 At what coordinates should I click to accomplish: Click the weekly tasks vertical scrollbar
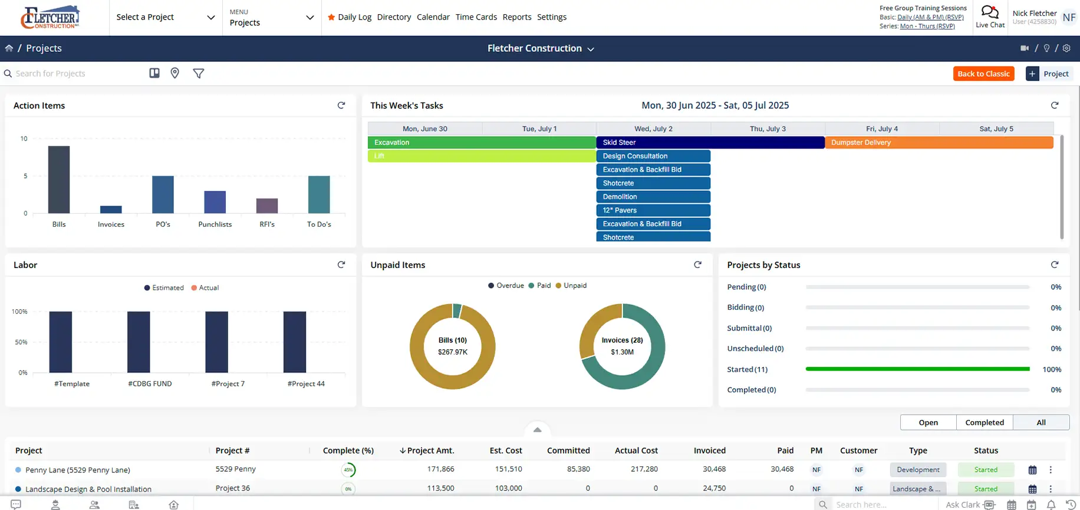click(x=1062, y=187)
